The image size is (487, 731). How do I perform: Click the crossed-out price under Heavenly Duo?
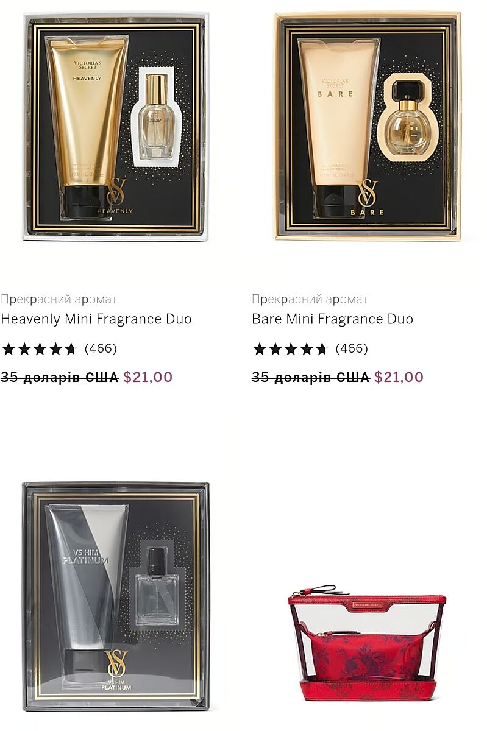pos(60,377)
